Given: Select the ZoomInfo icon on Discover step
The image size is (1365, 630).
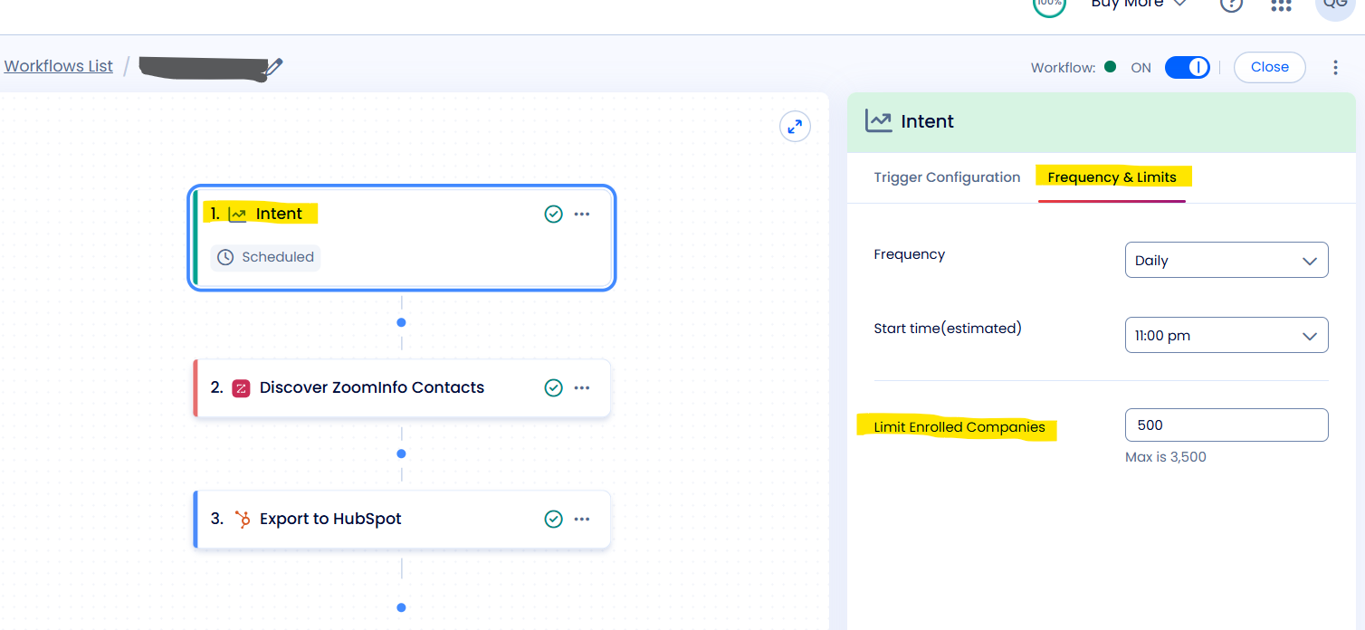Looking at the screenshot, I should pyautogui.click(x=241, y=387).
